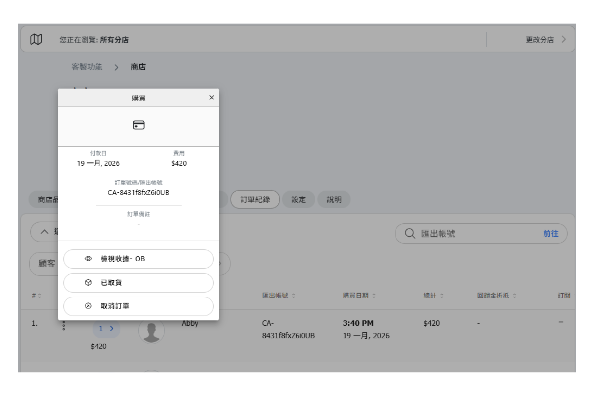The width and height of the screenshot is (594, 396).
Task: Sort table by 購買日期 column
Action: coord(359,296)
